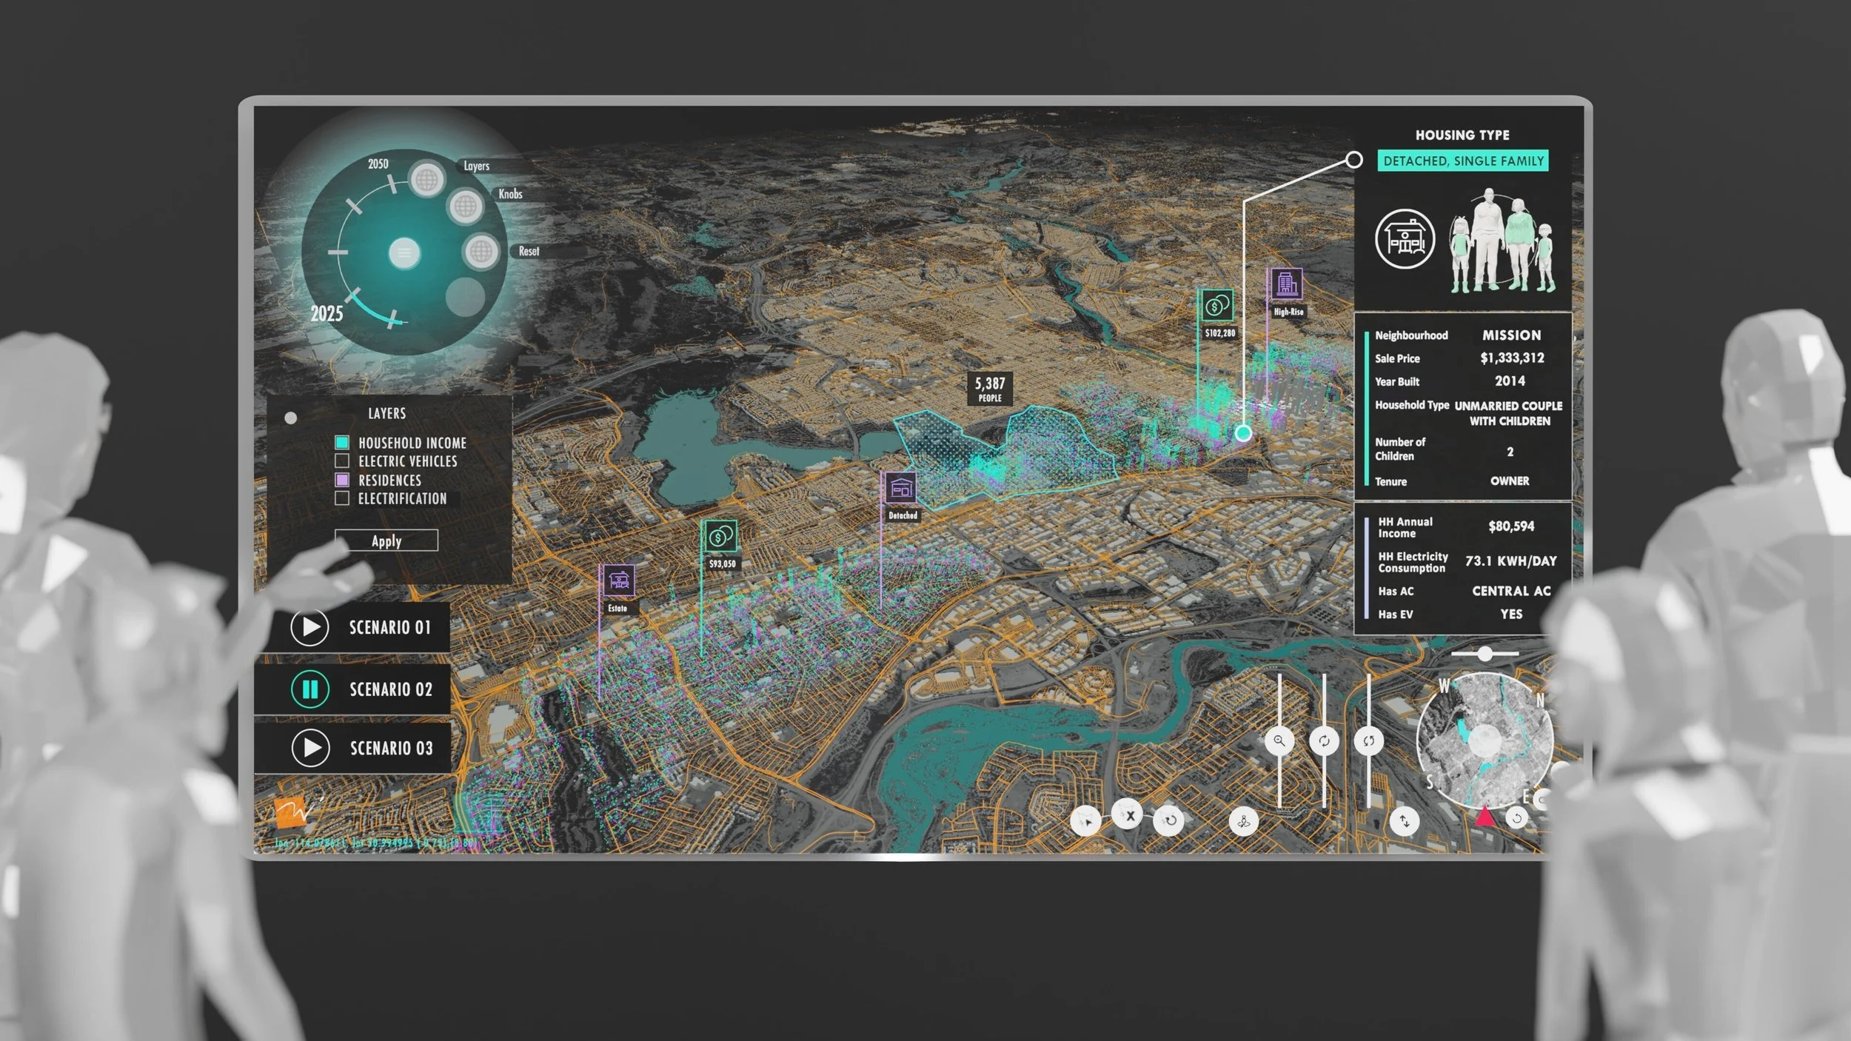Enable the Electrification layer checkbox
Screen dimensions: 1851x1041
coord(342,498)
